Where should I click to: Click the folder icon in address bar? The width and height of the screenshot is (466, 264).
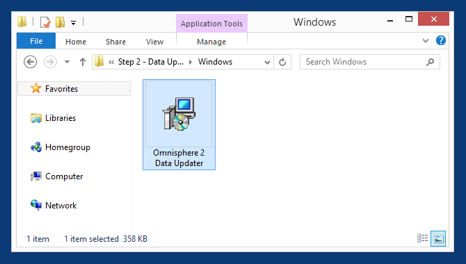point(99,62)
